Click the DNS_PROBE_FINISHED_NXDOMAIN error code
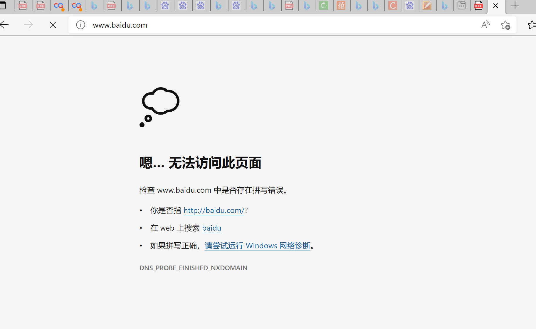The height and width of the screenshot is (329, 536). (193, 268)
